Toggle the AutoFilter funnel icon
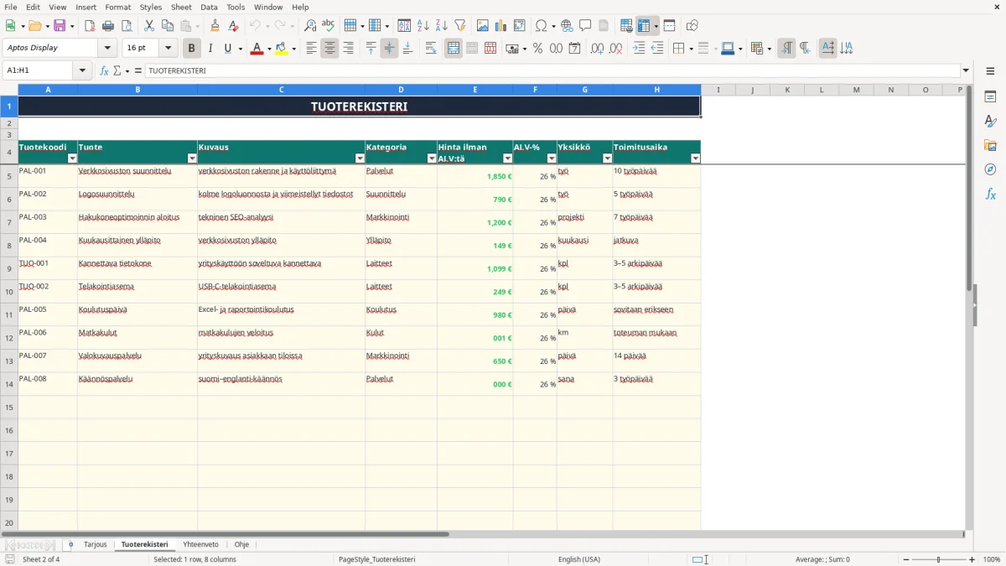This screenshot has width=1006, height=566. click(460, 26)
